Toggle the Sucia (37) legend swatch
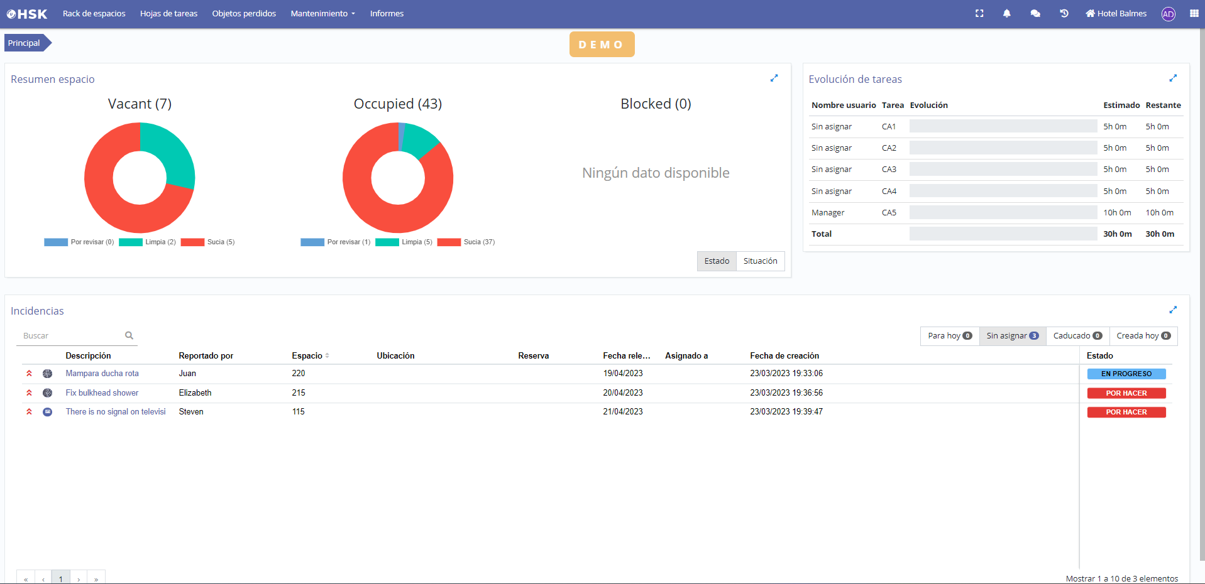 coord(449,242)
